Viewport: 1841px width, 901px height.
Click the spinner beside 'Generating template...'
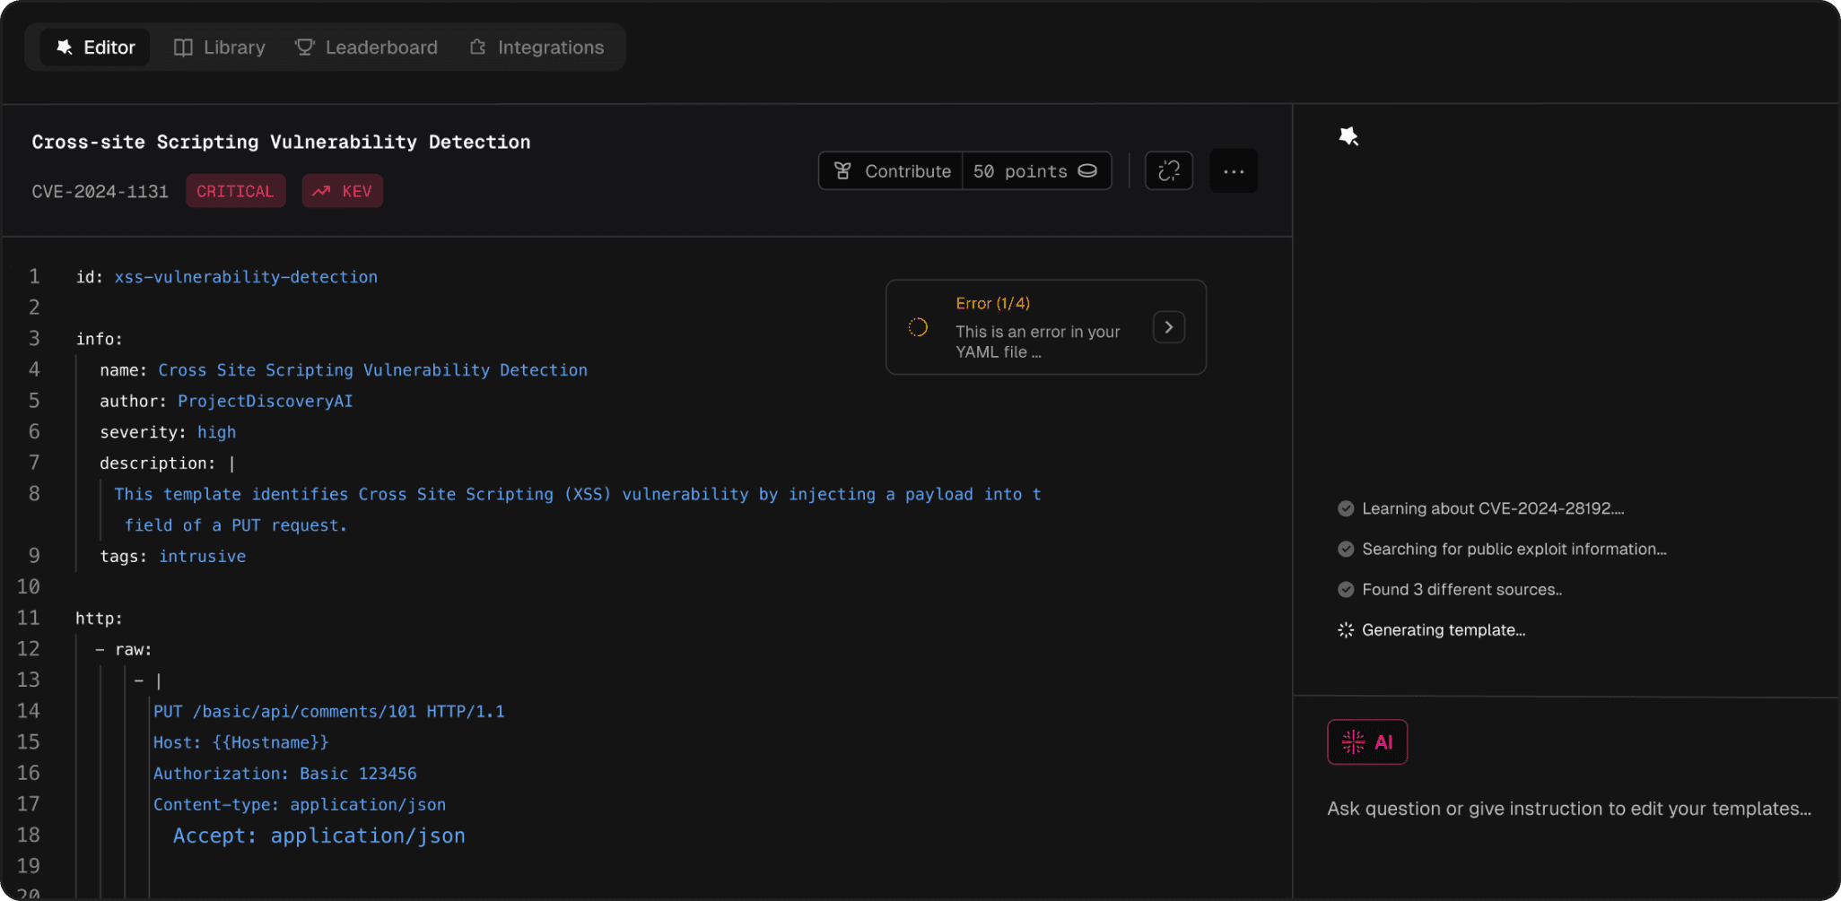[x=1345, y=629]
